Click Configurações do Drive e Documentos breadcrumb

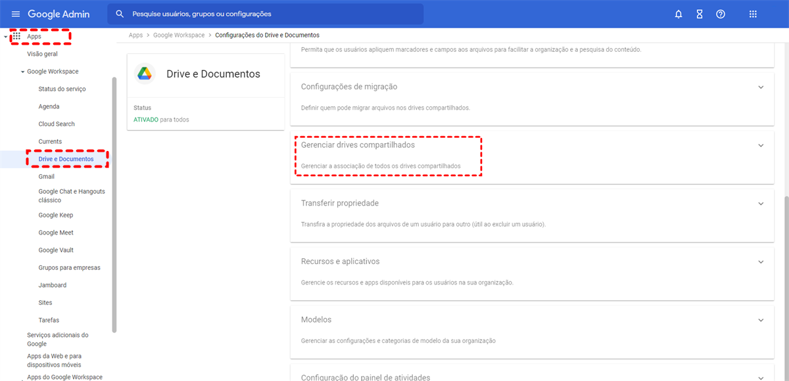coord(268,35)
